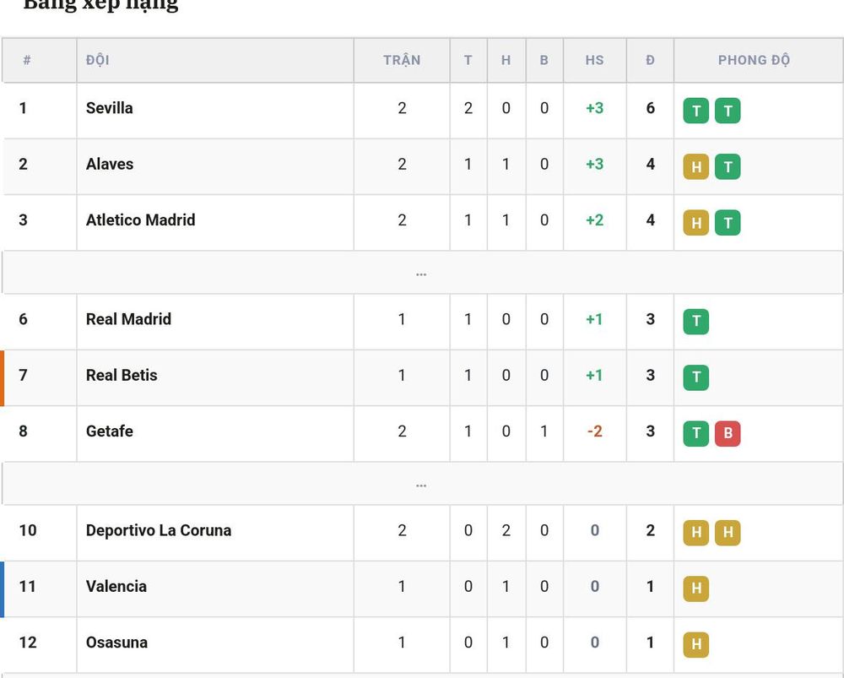Expand hidden rows below Getafe
The width and height of the screenshot is (844, 678).
[x=422, y=484]
